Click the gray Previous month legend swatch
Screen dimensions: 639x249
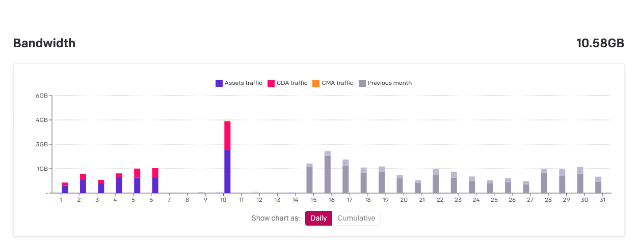[362, 83]
